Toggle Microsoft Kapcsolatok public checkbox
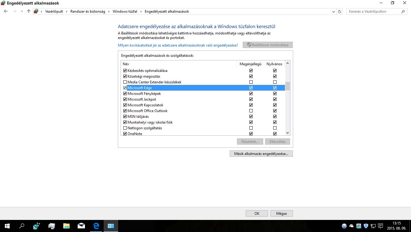411x232 pixels. (x=275, y=105)
